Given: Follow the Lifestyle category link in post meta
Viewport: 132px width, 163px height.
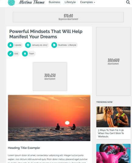Looking at the screenshot, I should click(x=72, y=45).
